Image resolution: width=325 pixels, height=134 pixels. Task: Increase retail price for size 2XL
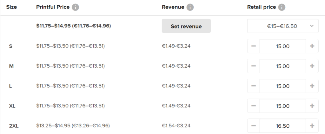(x=312, y=126)
